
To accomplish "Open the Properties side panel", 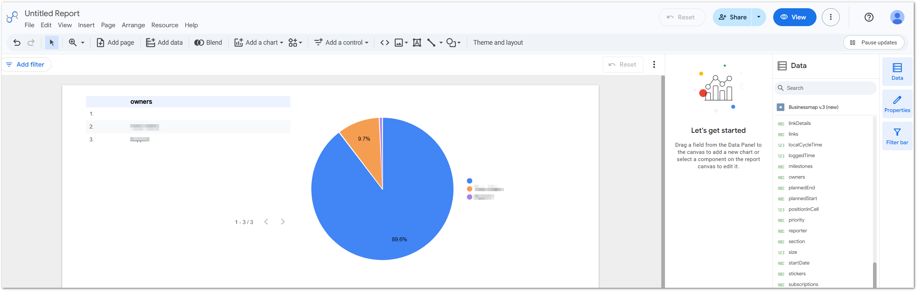I will 897,104.
